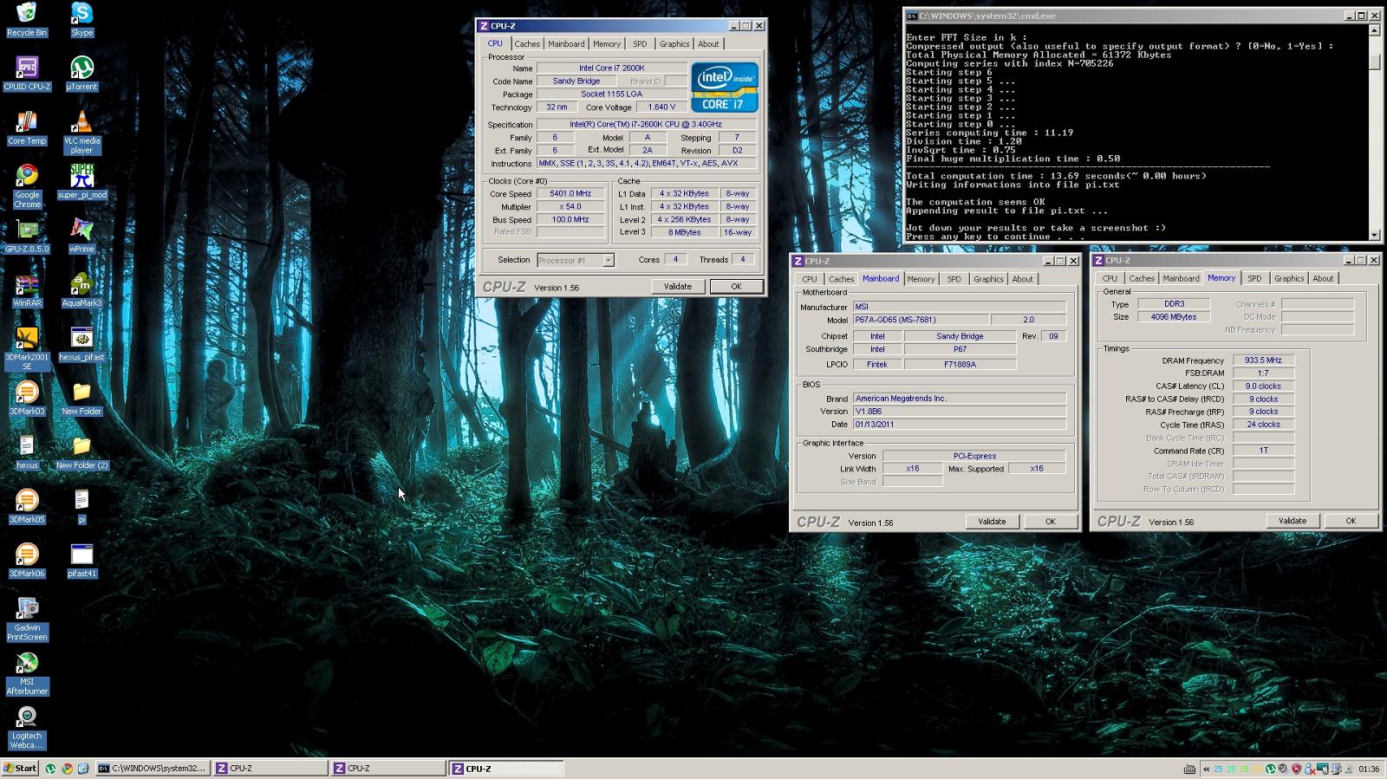This screenshot has height=779, width=1387.
Task: Select the Multiplier x 54.0 value
Action: [x=570, y=207]
